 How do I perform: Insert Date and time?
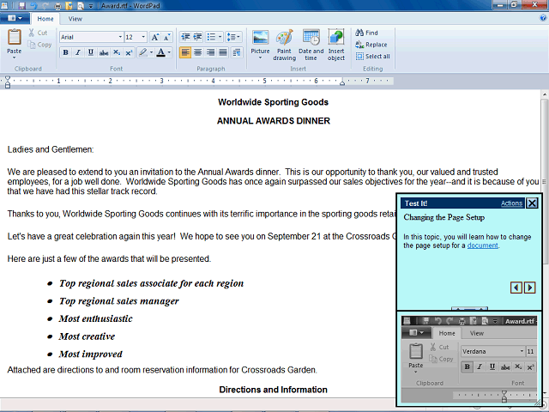tap(311, 44)
